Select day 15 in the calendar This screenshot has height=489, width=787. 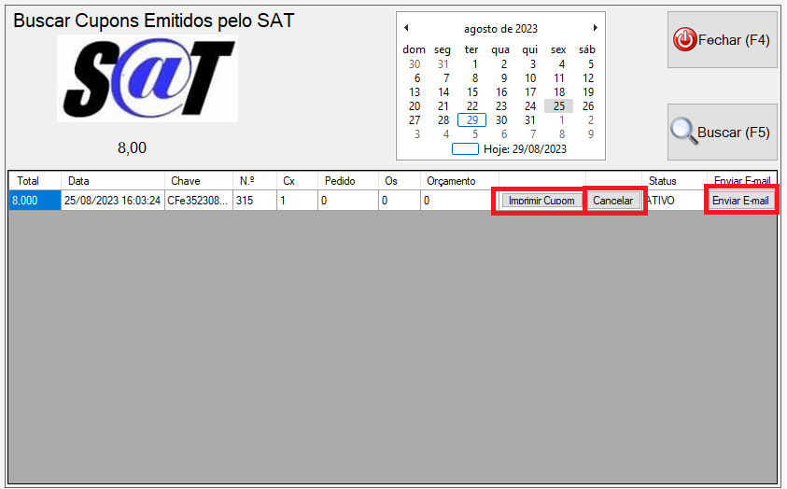click(x=472, y=92)
